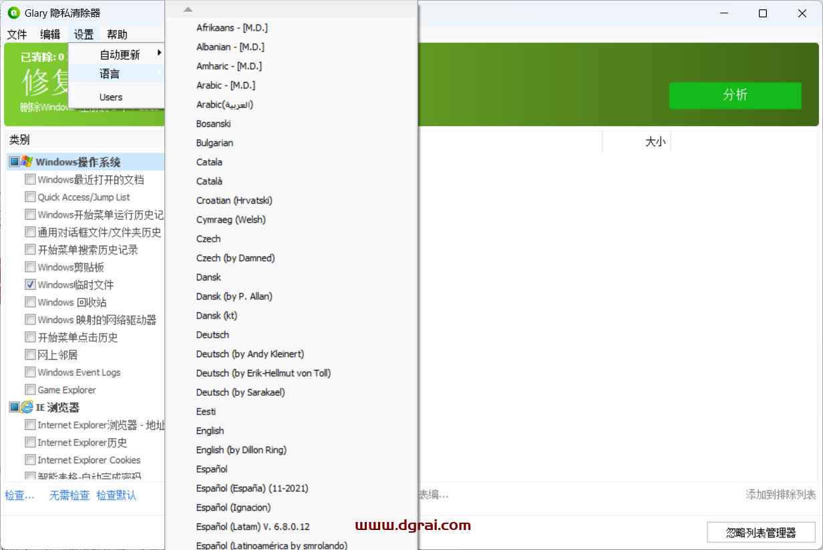Click the green 分析 button
This screenshot has width=823, height=550.
[x=735, y=95]
